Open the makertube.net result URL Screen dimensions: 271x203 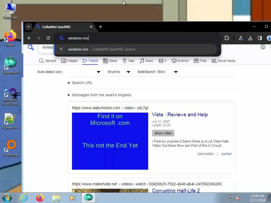tap(147, 184)
